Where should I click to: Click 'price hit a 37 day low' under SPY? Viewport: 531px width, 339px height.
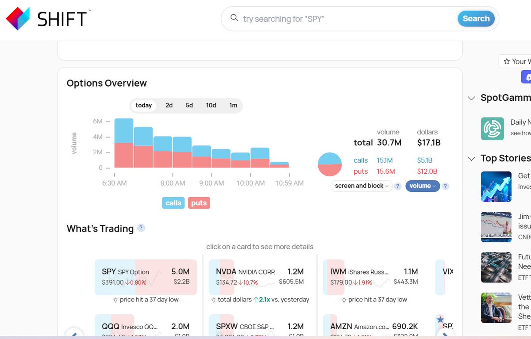click(149, 300)
